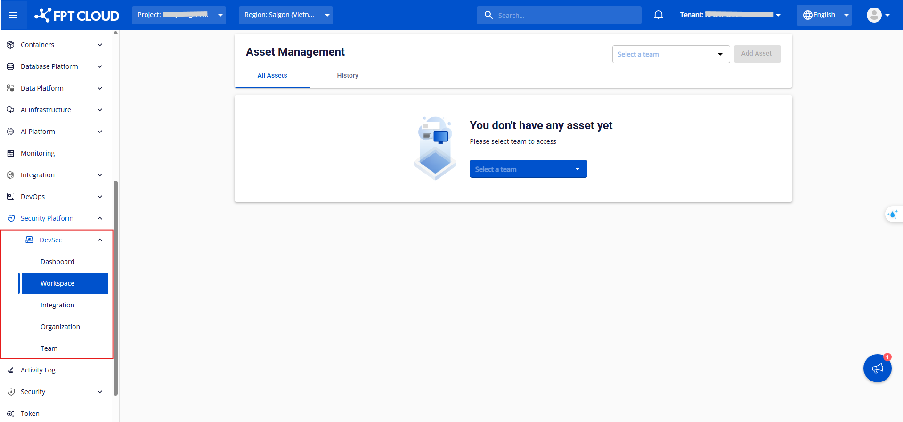903x422 pixels.
Task: Click the Add Asset button
Action: [757, 54]
